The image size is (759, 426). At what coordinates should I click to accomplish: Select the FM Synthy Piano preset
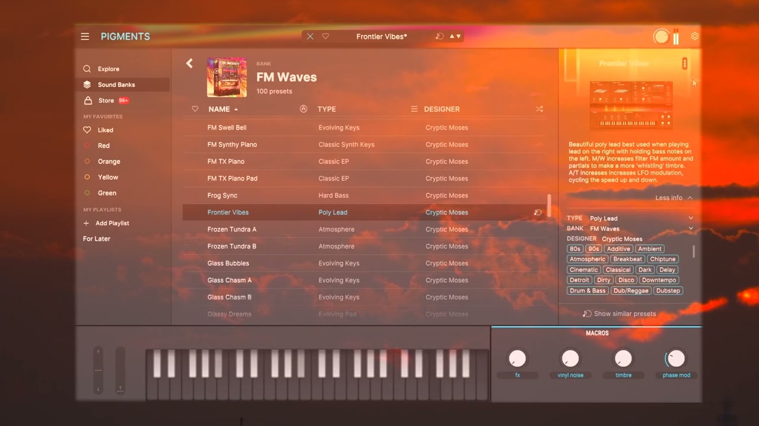(364, 144)
